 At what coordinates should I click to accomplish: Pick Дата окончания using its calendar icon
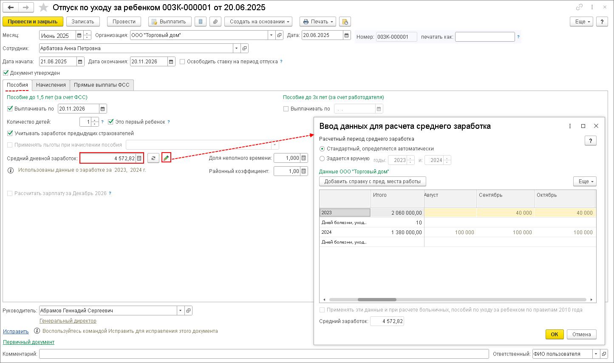pos(171,62)
